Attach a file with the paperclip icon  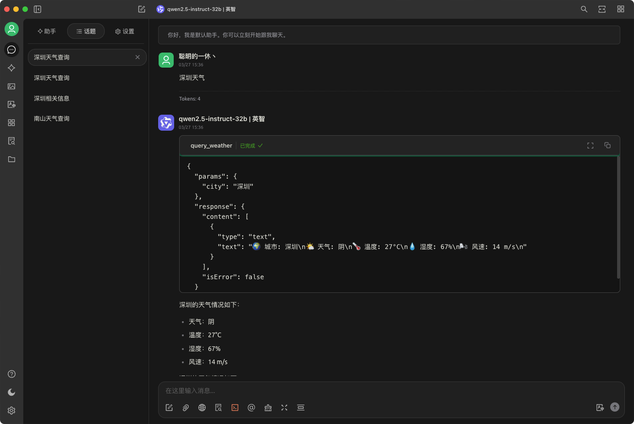point(186,408)
